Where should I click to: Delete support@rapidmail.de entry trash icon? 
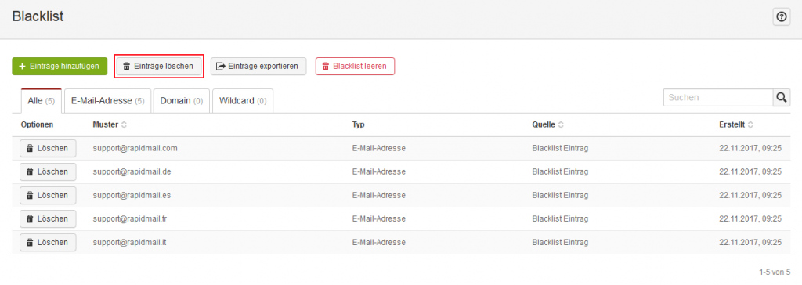click(x=31, y=172)
